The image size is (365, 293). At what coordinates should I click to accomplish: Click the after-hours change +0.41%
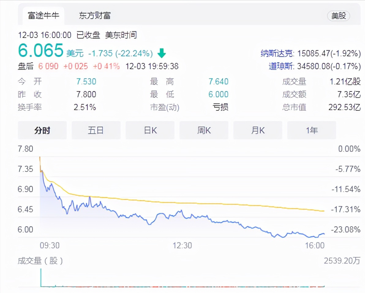tap(106, 66)
